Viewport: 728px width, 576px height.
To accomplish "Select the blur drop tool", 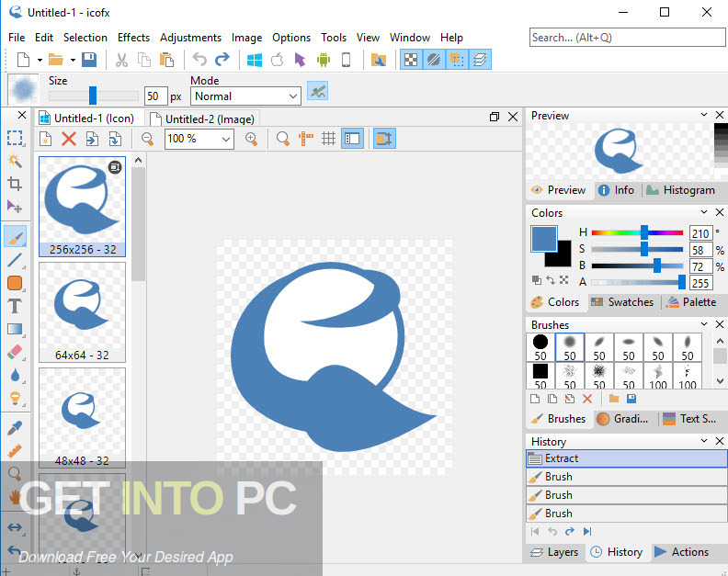I will coord(15,375).
